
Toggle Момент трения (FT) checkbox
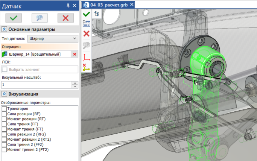tap(4, 129)
